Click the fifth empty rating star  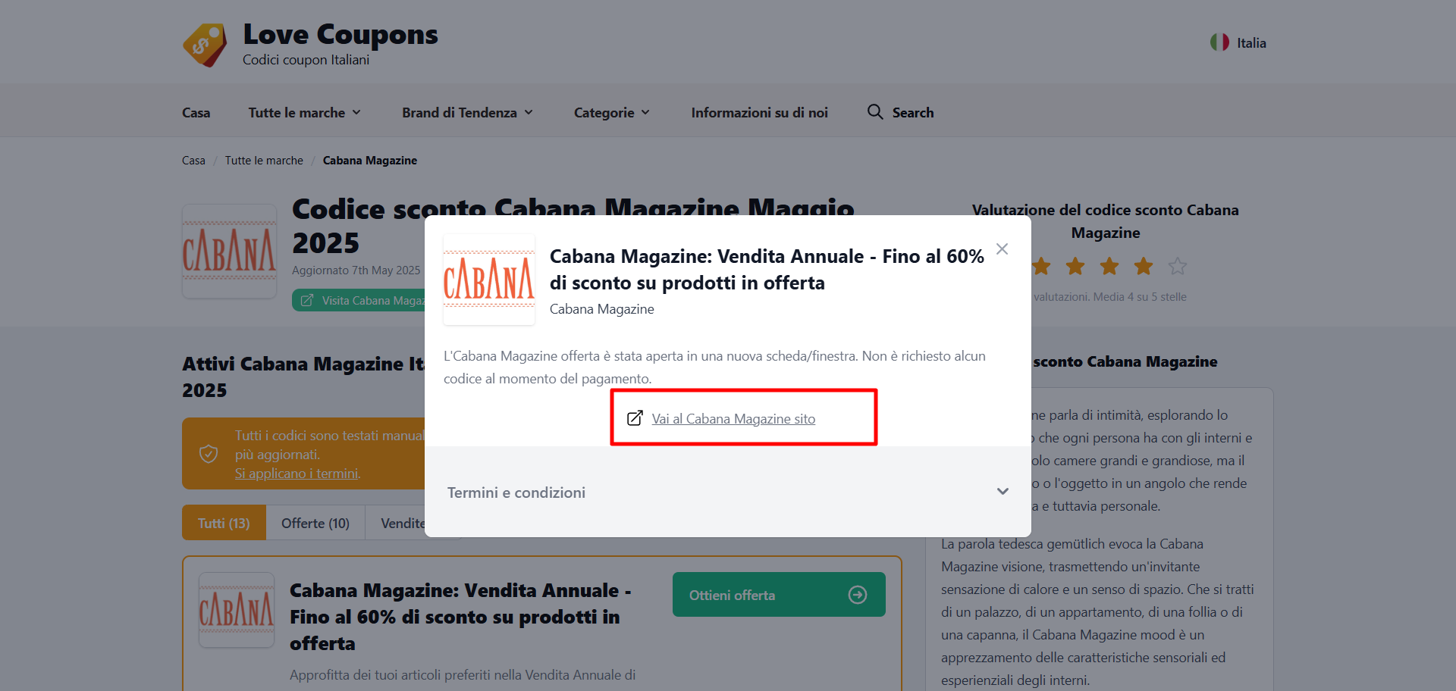click(x=1177, y=266)
